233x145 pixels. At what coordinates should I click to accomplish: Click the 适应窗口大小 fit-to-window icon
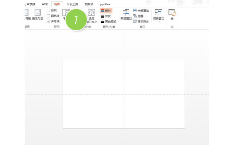point(91,13)
